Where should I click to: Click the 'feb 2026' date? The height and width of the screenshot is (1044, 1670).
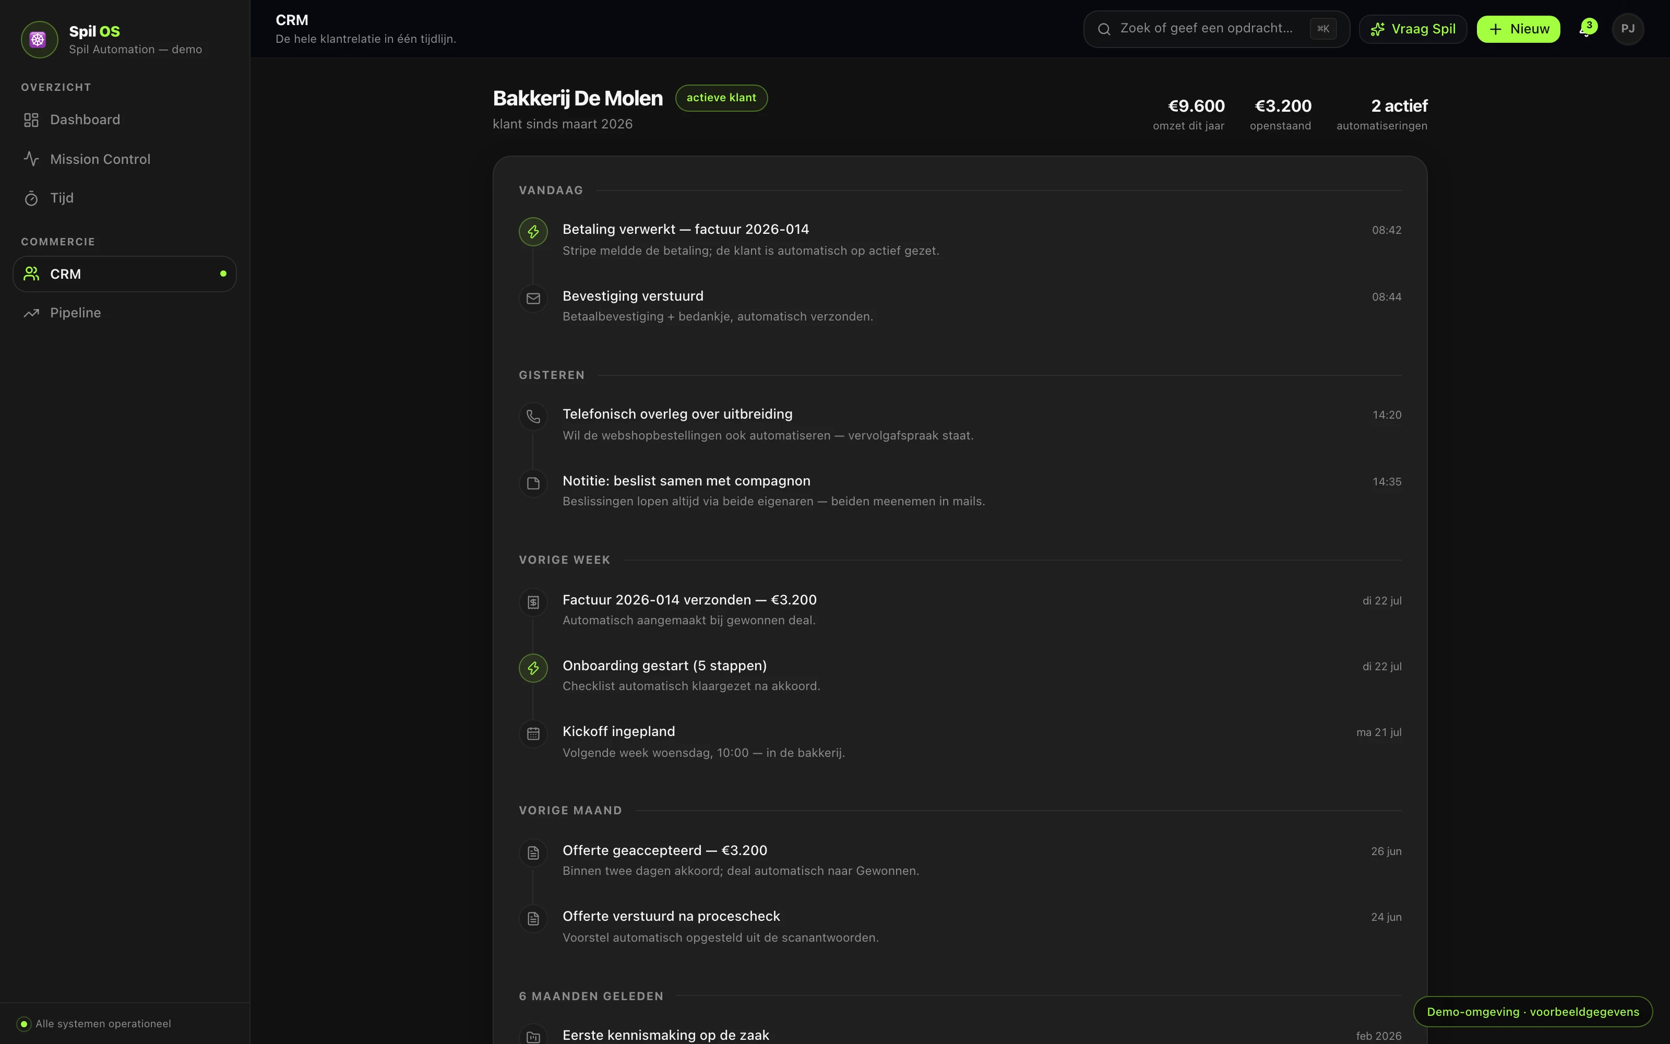[1379, 1036]
